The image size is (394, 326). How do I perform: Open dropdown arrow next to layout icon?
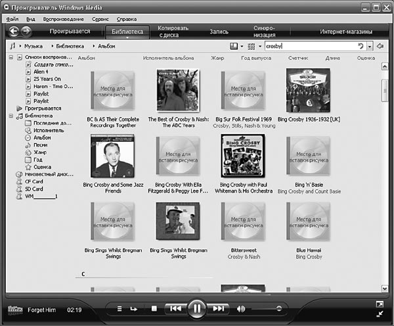[242, 46]
